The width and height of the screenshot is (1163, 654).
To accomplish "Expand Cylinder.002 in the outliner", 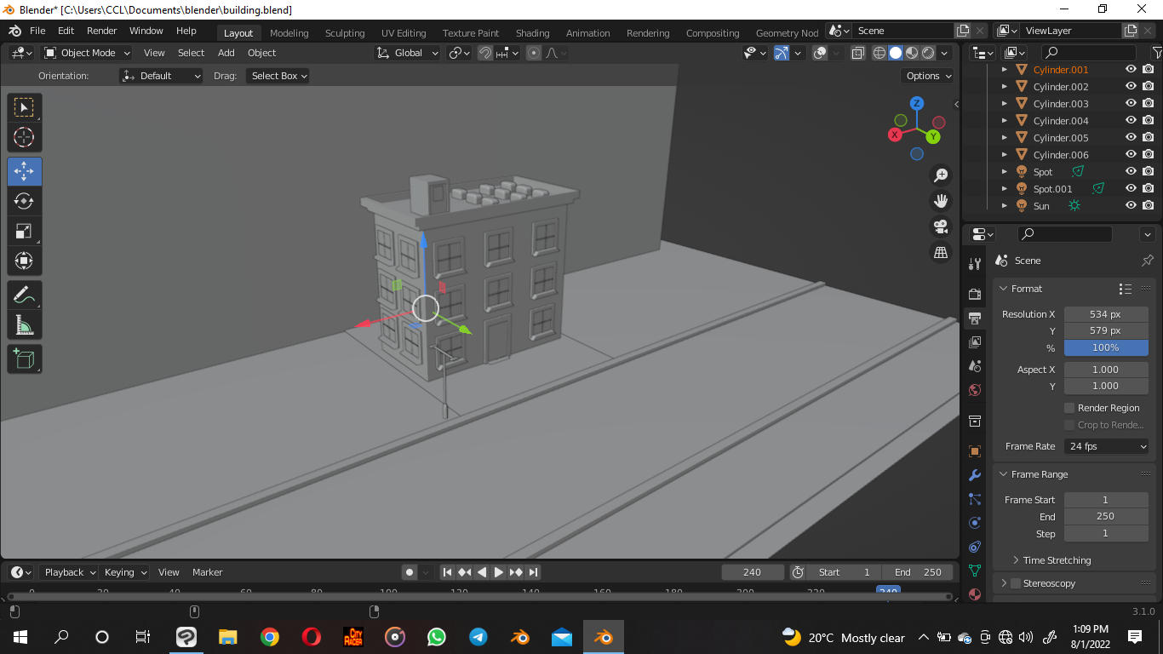I will (1004, 87).
